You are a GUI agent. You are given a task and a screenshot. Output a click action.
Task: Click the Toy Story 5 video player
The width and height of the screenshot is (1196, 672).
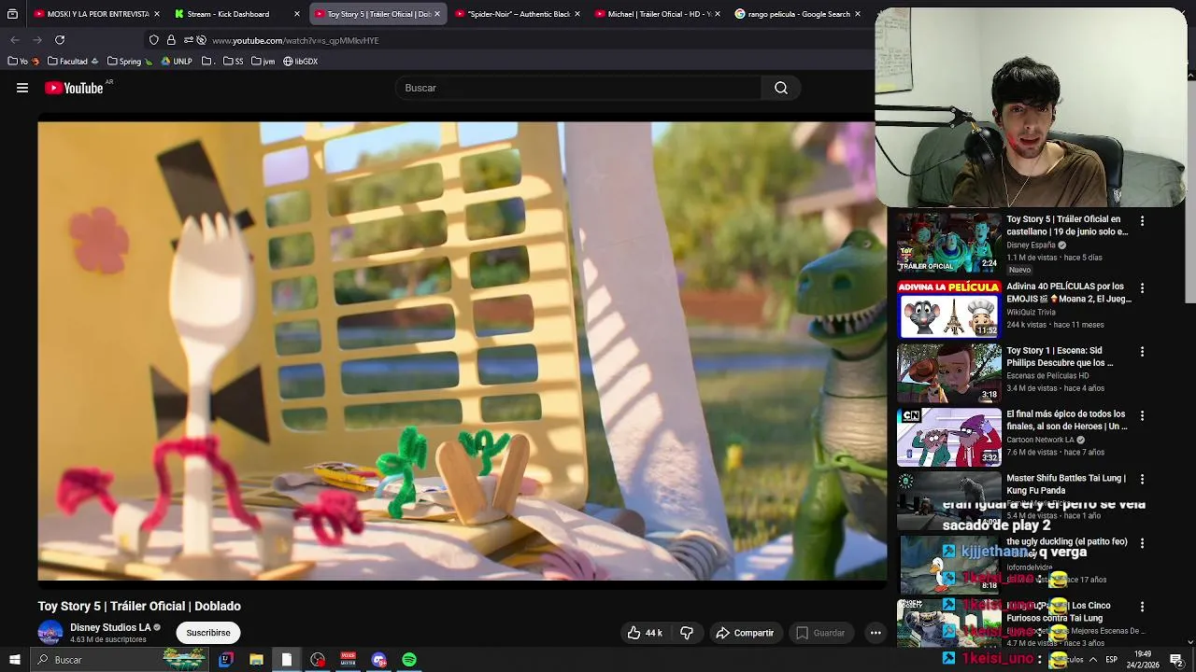(x=463, y=351)
